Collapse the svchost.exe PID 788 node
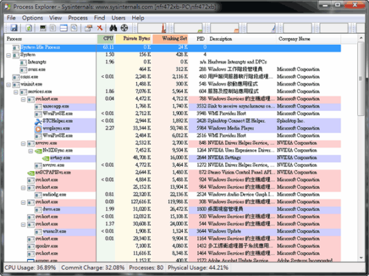This screenshot has height=276, width=369. 23,99
